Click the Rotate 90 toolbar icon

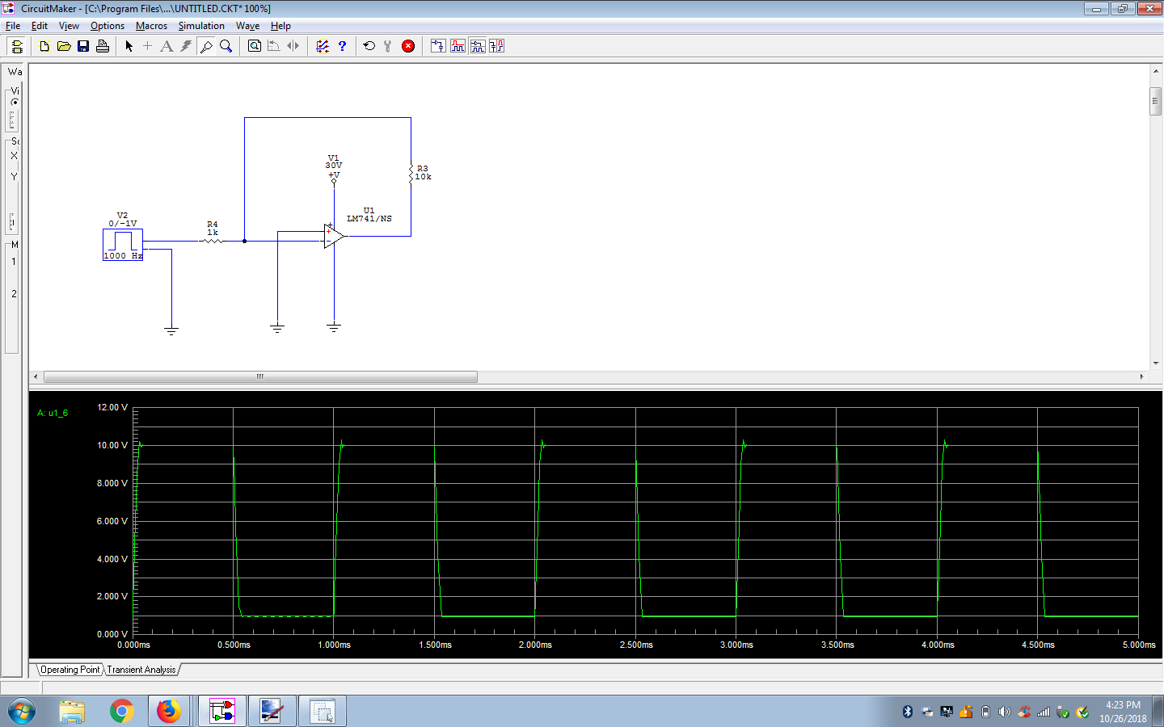pos(274,46)
